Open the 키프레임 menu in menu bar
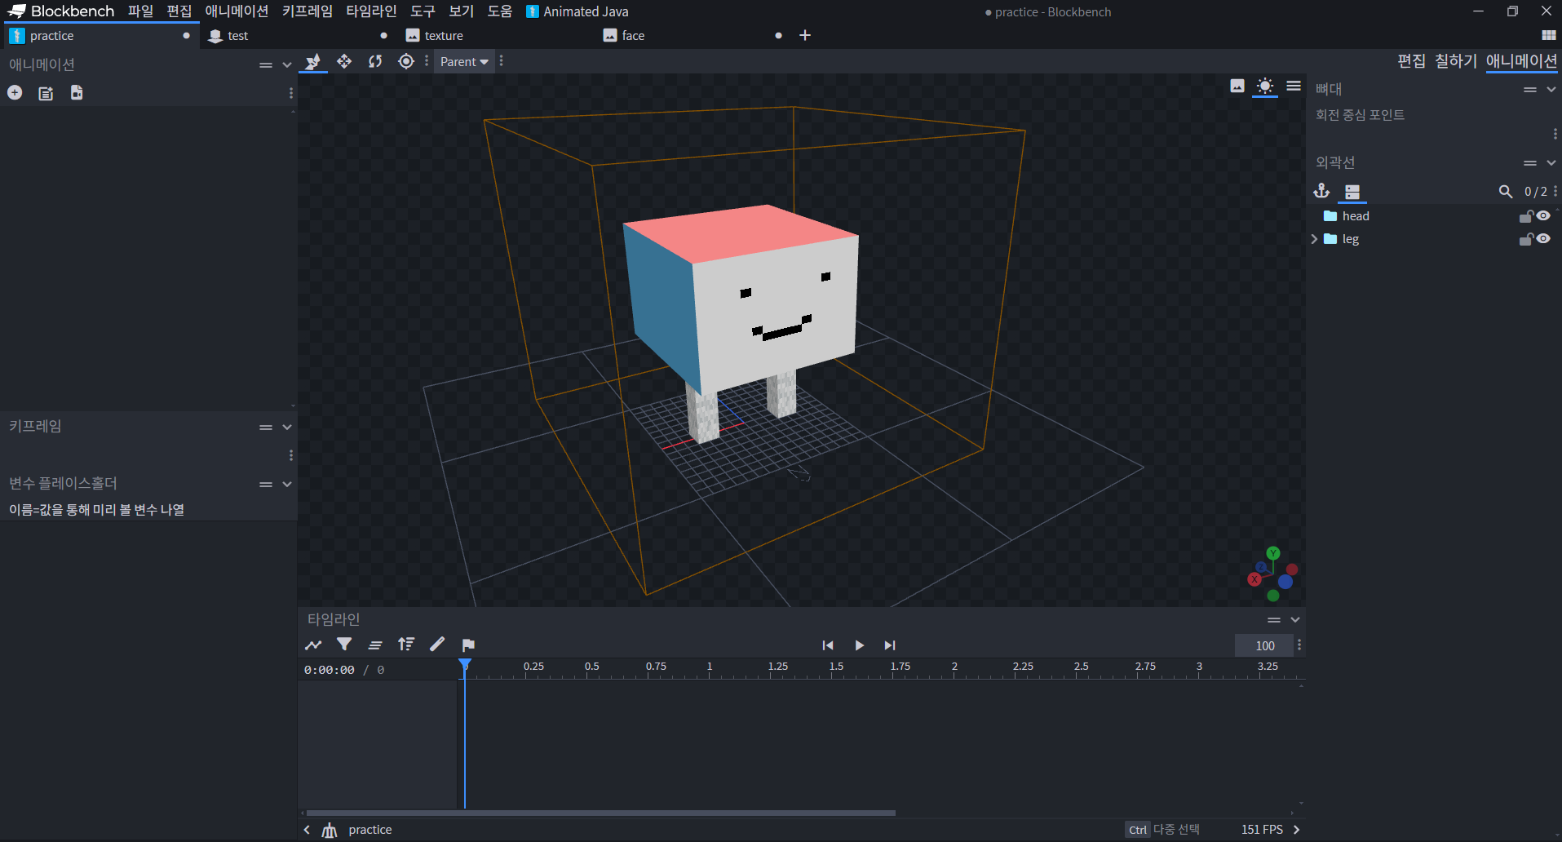 [x=307, y=11]
